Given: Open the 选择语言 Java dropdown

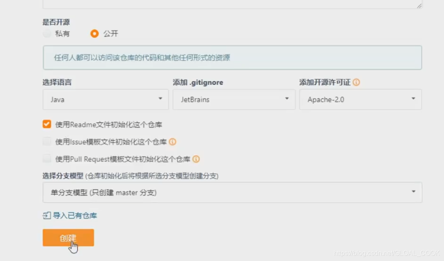Looking at the screenshot, I should [x=106, y=99].
